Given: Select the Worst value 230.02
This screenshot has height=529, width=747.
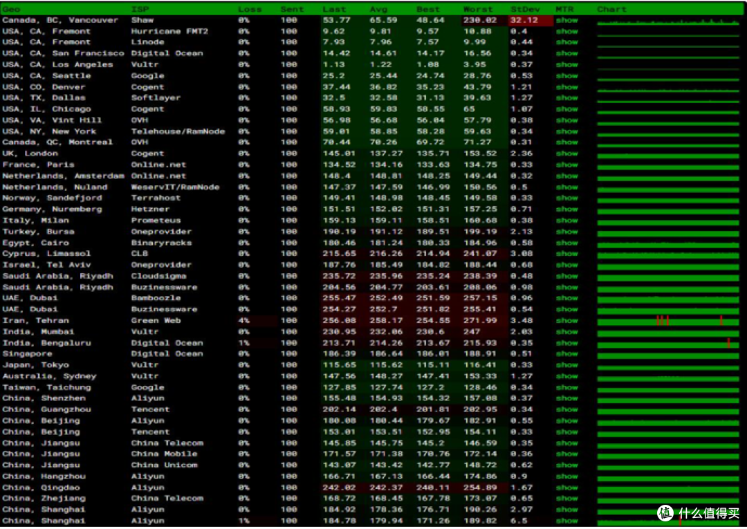Looking at the screenshot, I should (x=480, y=20).
